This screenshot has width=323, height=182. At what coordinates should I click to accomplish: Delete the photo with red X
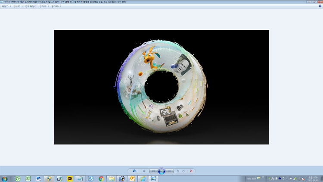191,171
